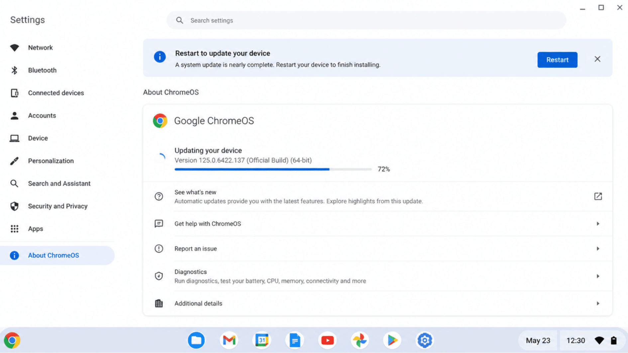Click the info icon in update banner
Screen dimensions: 628x353
point(159,57)
